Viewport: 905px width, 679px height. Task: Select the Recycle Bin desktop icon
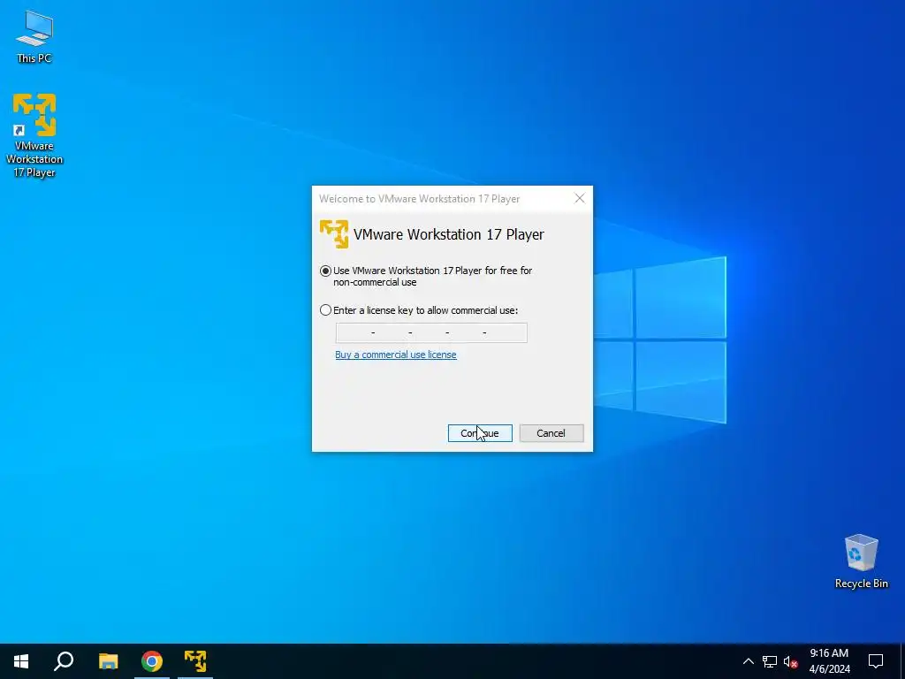coord(861,561)
